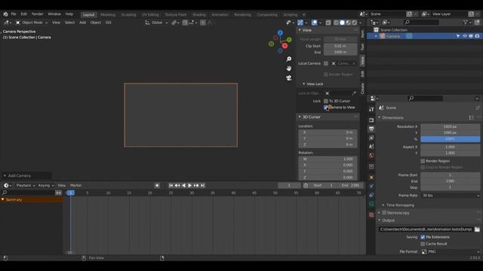Enable Lock To 3D Cursor checkbox

point(326,101)
